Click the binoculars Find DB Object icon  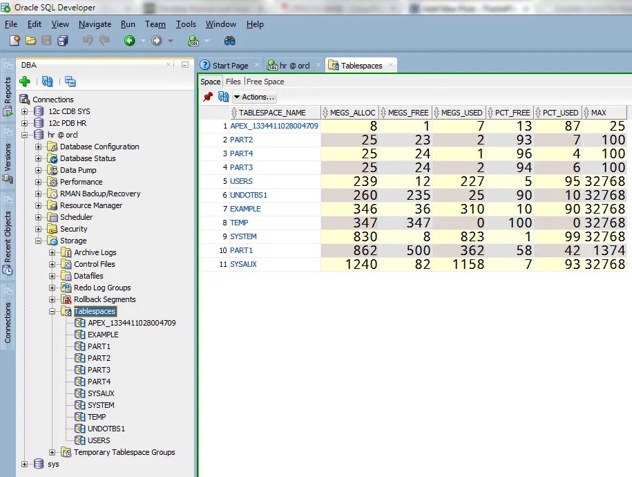click(230, 40)
